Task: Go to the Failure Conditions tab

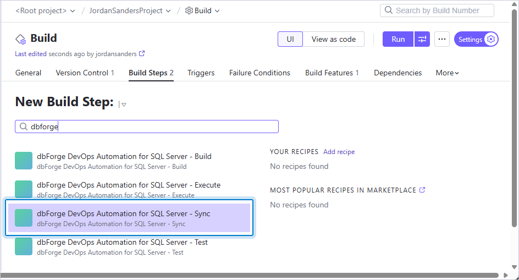Action: (x=259, y=73)
